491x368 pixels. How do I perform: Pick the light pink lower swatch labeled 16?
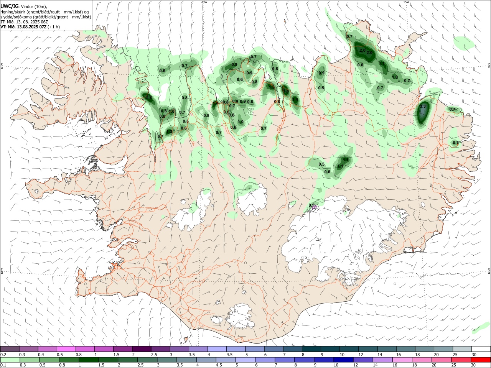pyautogui.click(x=402, y=360)
